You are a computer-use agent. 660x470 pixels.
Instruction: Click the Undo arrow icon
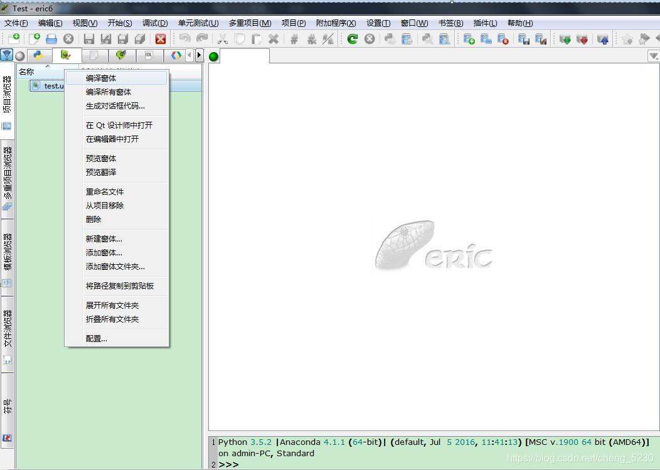pyautogui.click(x=184, y=39)
